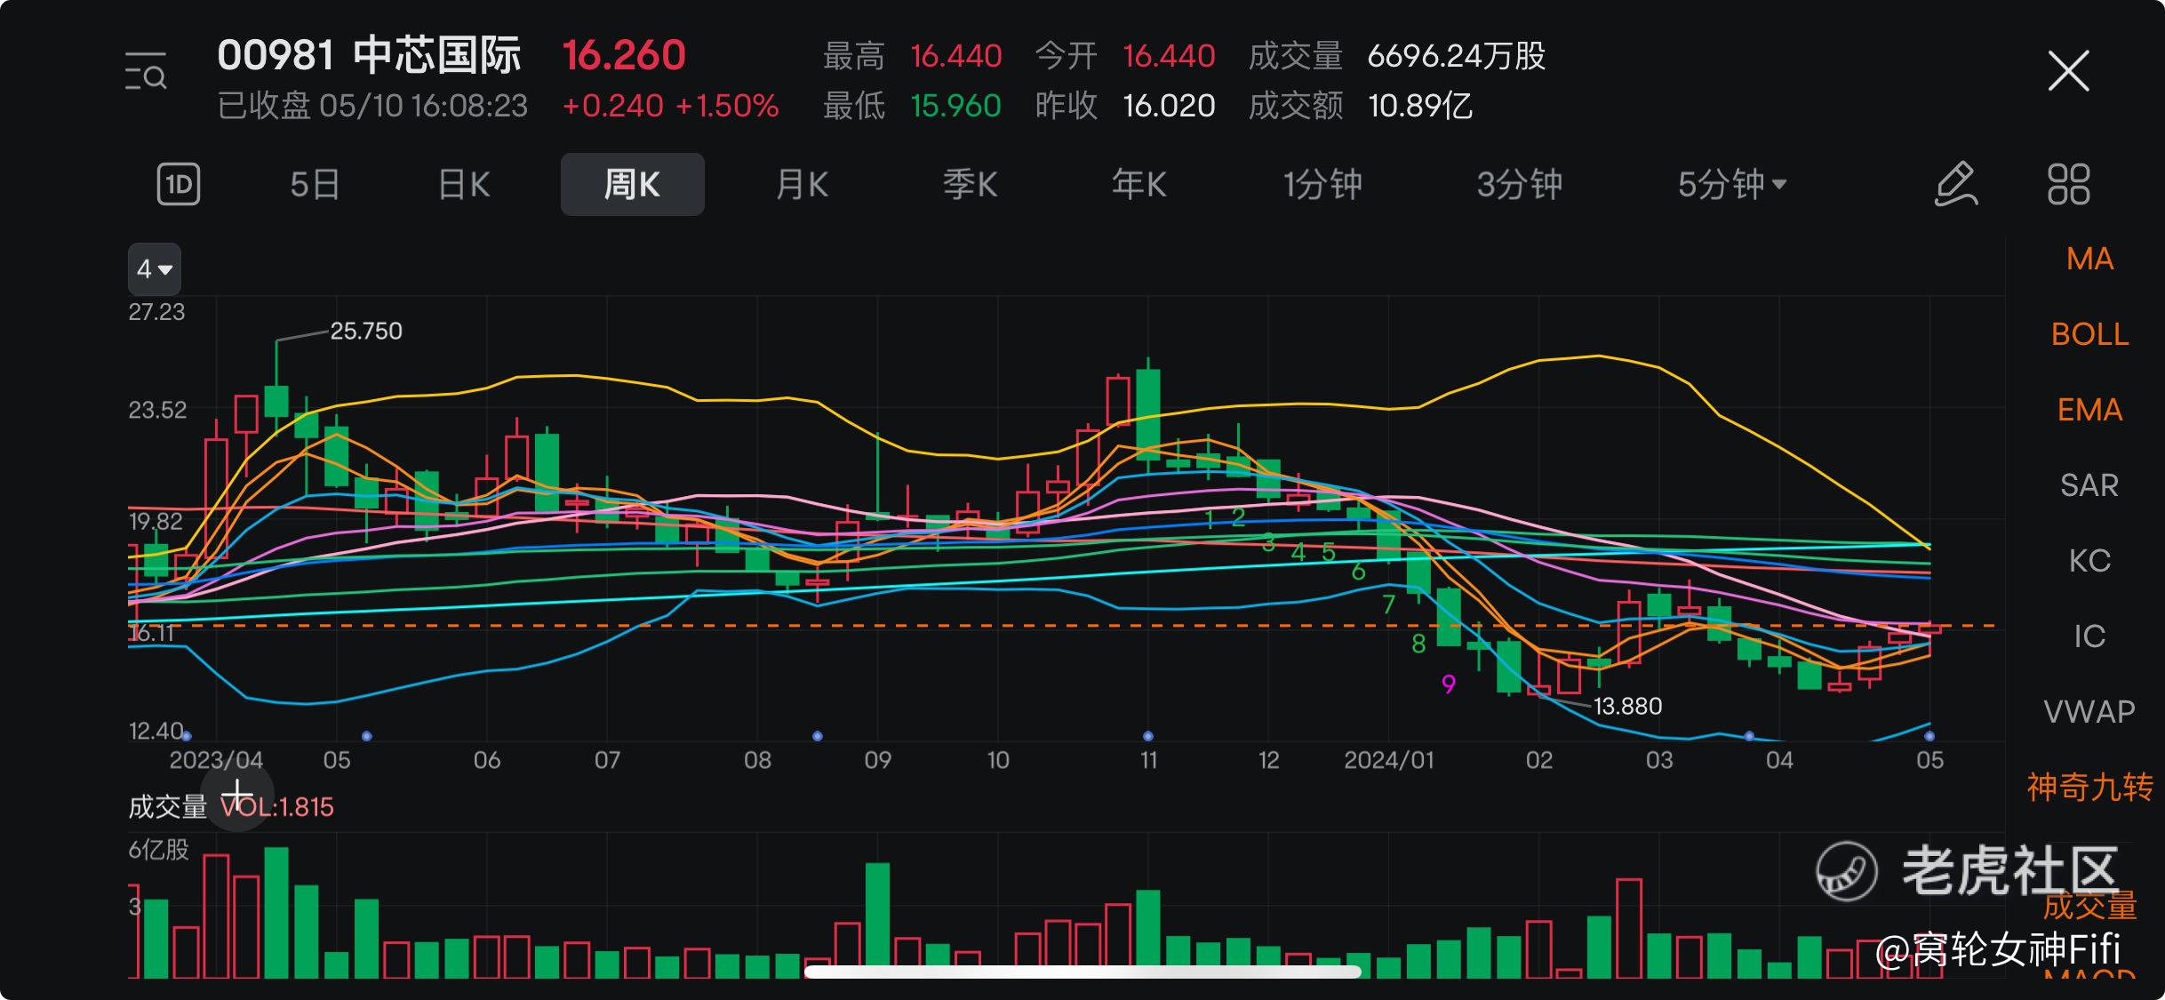Switch to the 5日 chart tab

(315, 185)
